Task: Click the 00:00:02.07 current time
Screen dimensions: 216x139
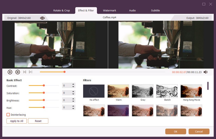Action: click(179, 72)
